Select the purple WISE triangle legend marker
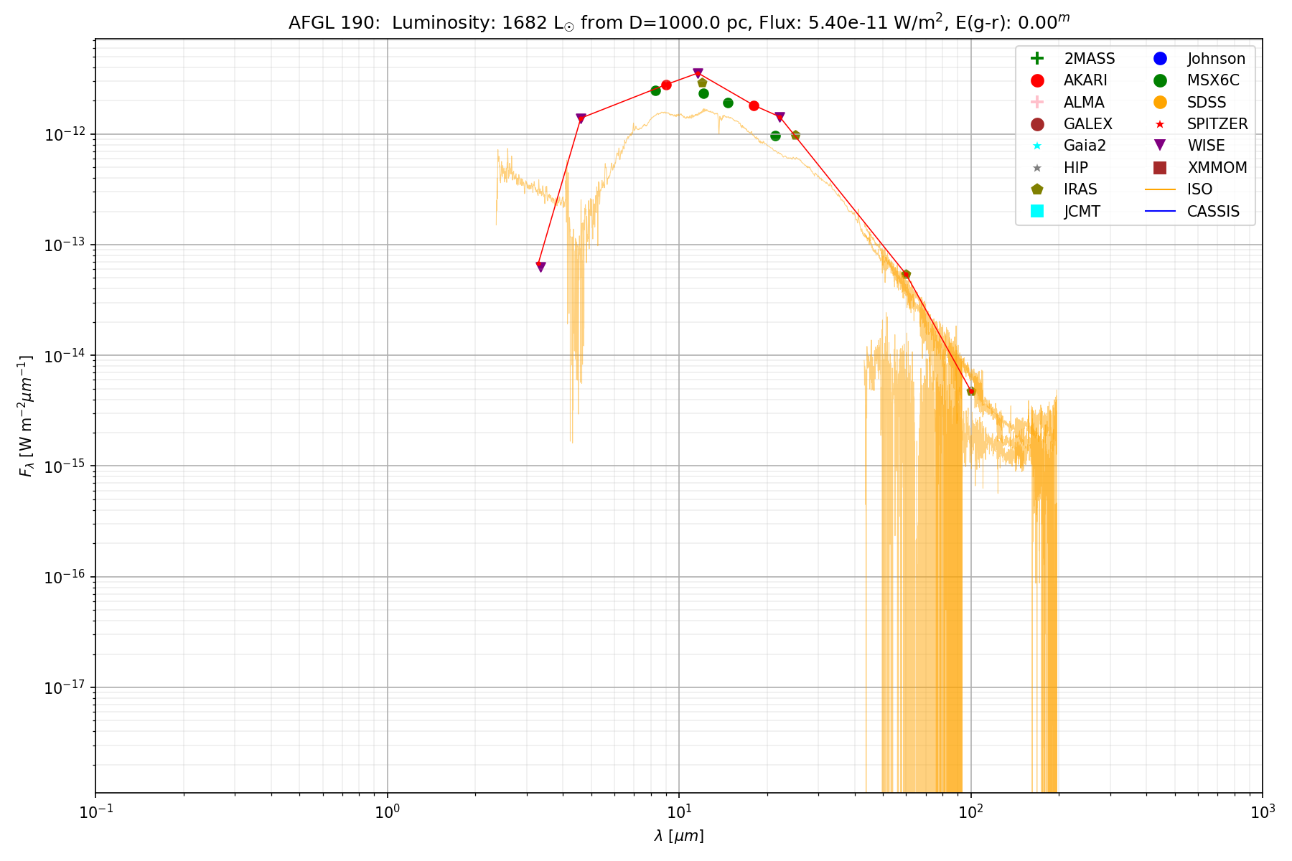 click(1160, 146)
